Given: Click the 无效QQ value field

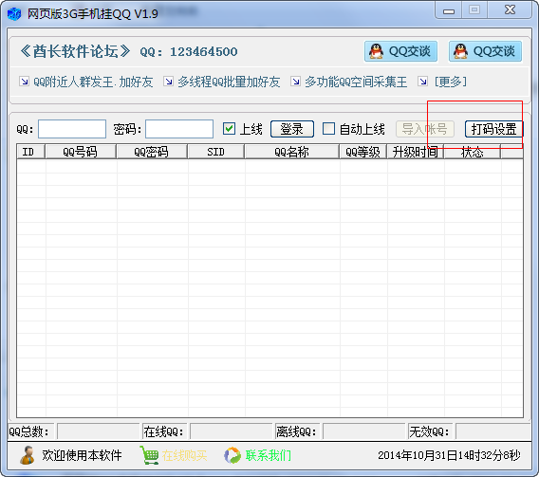Looking at the screenshot, I should [x=493, y=431].
